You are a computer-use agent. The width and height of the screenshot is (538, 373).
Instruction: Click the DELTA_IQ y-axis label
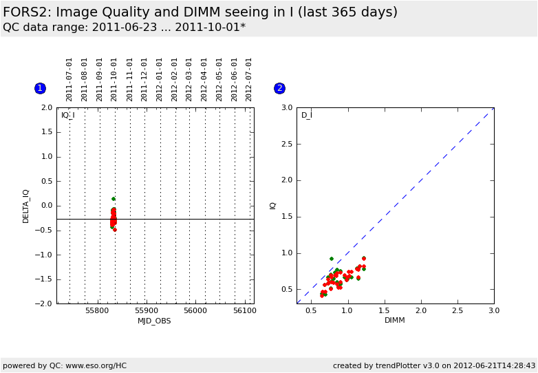(x=26, y=206)
